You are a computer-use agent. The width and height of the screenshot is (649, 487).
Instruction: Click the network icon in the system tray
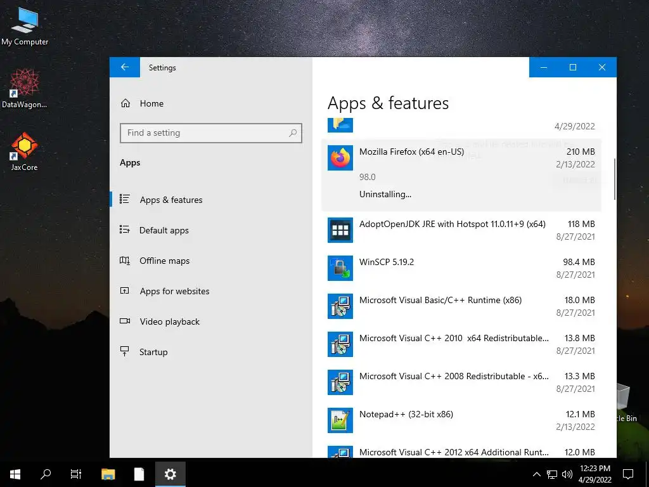pos(552,474)
